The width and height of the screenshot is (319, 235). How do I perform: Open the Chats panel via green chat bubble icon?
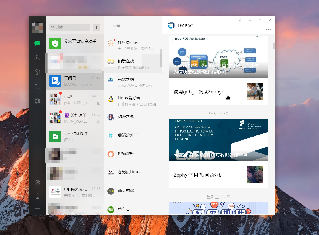pyautogui.click(x=37, y=43)
